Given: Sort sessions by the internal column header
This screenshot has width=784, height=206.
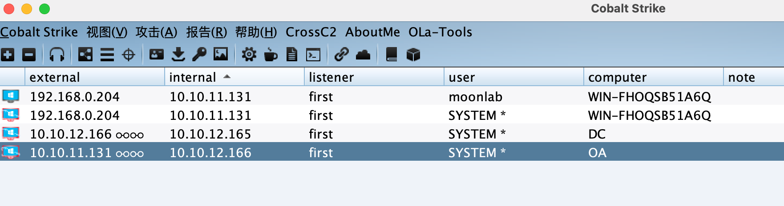Looking at the screenshot, I should 192,77.
